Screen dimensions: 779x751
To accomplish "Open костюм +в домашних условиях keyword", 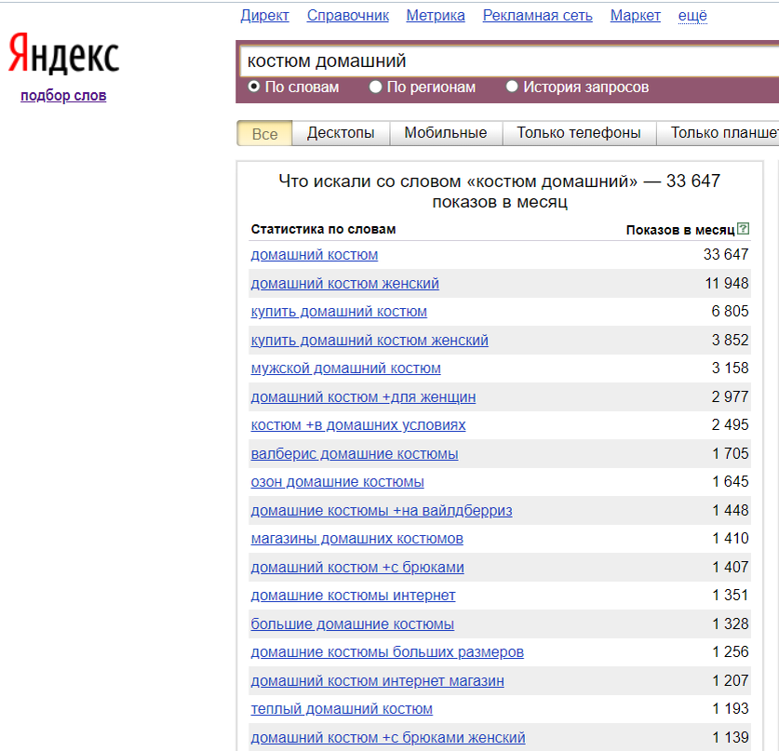I will pyautogui.click(x=358, y=425).
